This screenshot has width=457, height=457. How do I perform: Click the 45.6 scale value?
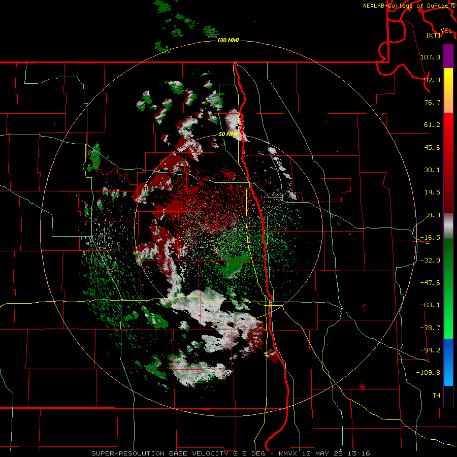pos(432,147)
